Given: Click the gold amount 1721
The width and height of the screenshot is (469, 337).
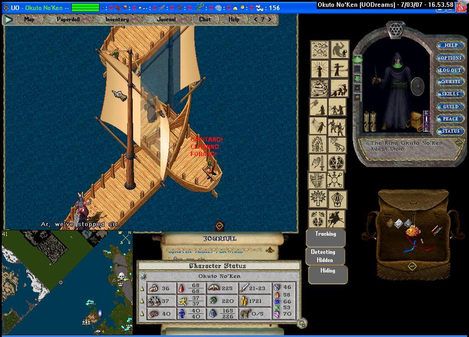Looking at the screenshot, I should (x=255, y=301).
